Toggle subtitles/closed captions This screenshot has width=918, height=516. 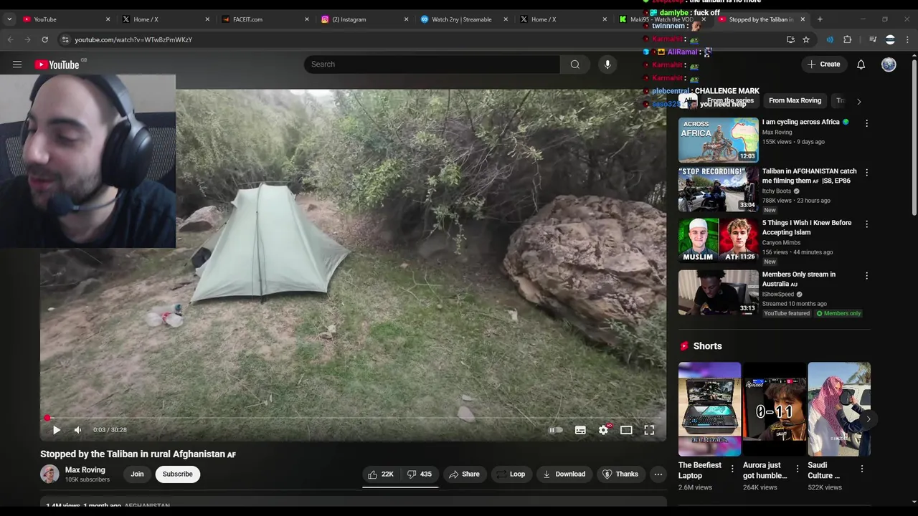580,430
